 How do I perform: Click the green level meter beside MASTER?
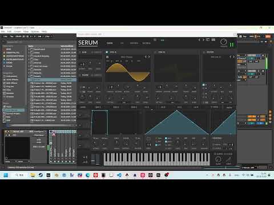tap(232, 45)
